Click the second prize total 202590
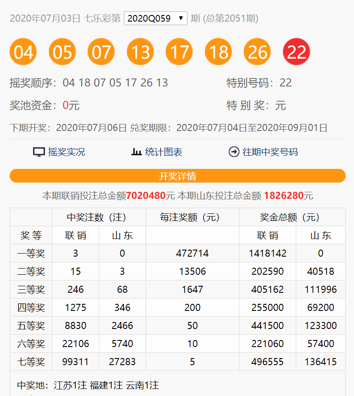The width and height of the screenshot is (354, 396). click(x=268, y=272)
